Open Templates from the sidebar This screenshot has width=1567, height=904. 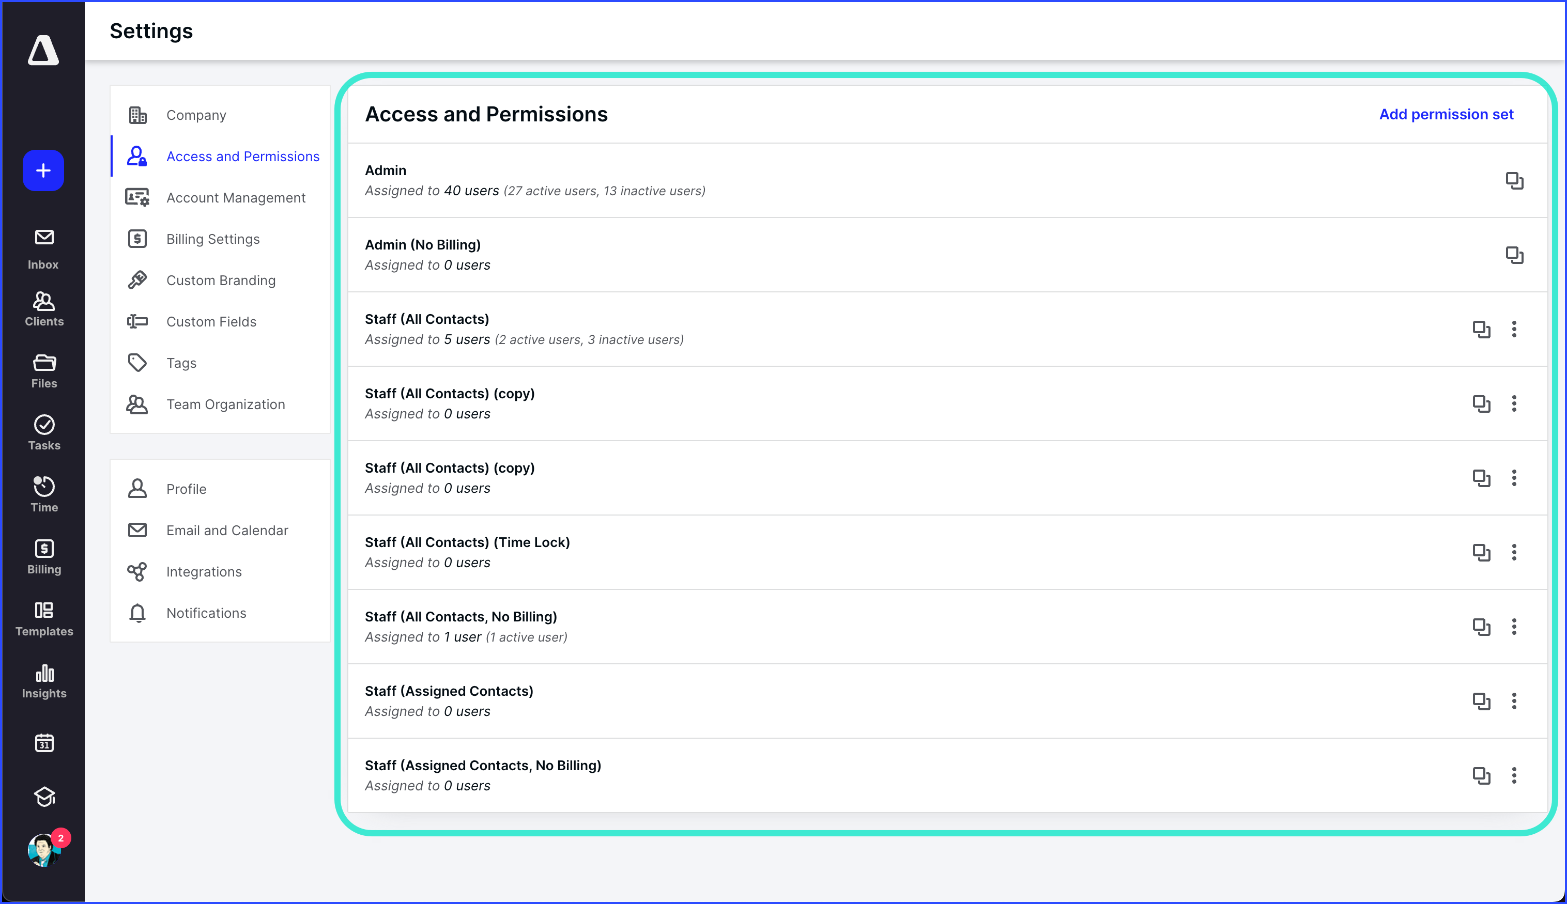[43, 612]
